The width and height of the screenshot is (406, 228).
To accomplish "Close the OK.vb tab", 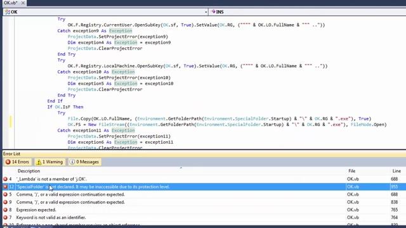I will (x=23, y=3).
